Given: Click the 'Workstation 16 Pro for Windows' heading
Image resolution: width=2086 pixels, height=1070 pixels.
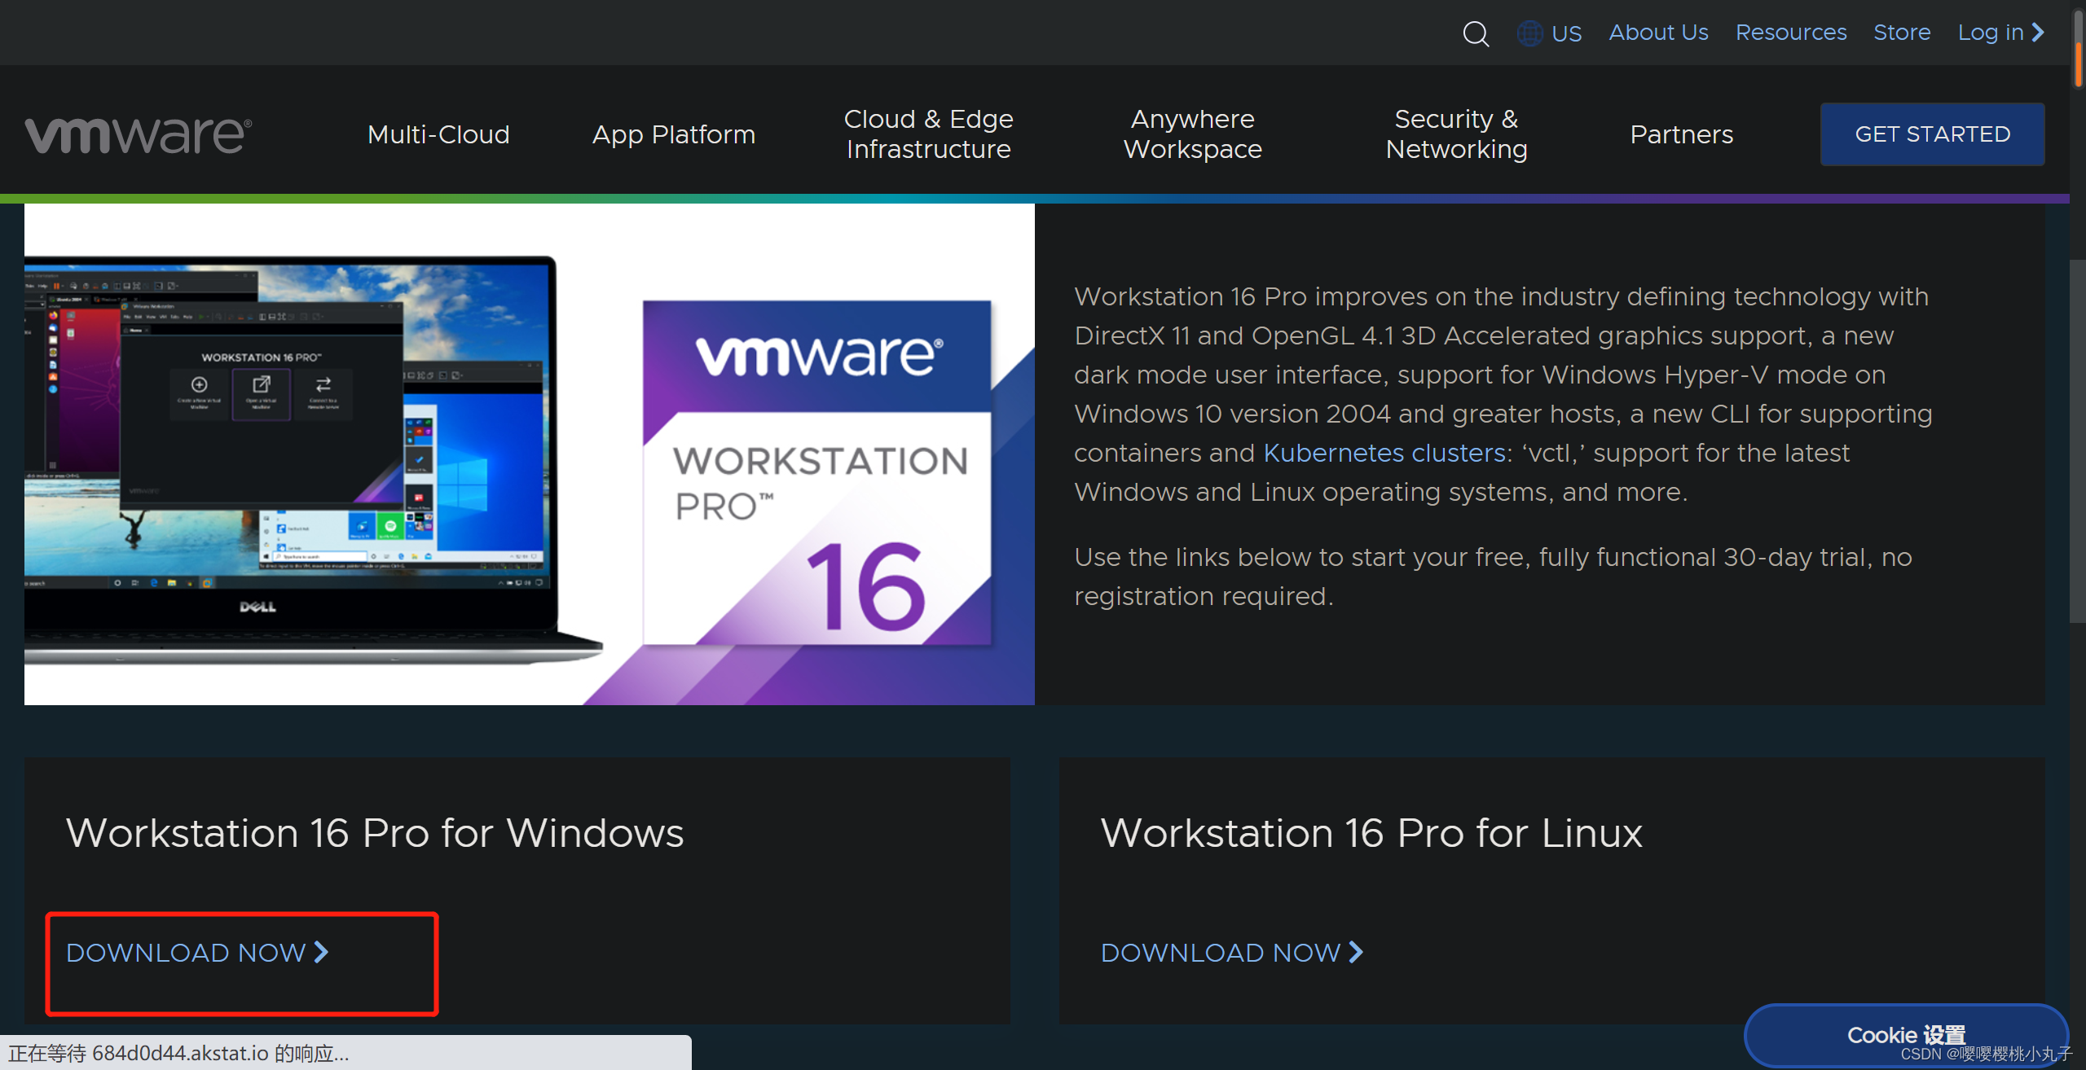Looking at the screenshot, I should 375,833.
